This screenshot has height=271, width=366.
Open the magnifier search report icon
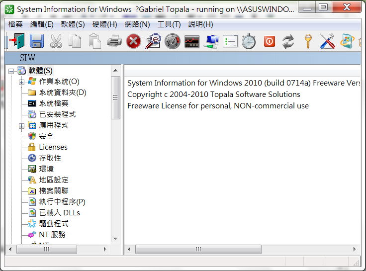(153, 41)
